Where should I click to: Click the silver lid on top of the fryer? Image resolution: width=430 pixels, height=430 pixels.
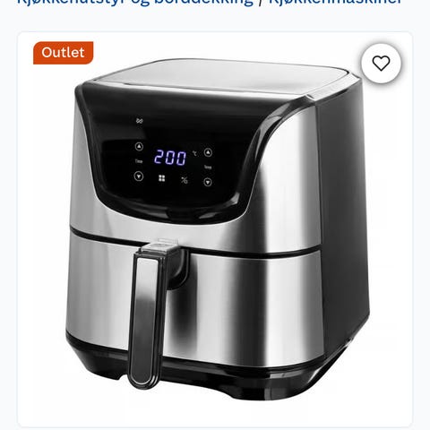click(x=221, y=74)
